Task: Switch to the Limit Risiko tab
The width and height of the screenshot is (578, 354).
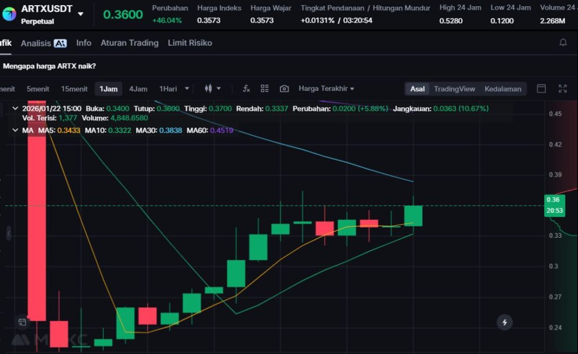Action: (190, 43)
